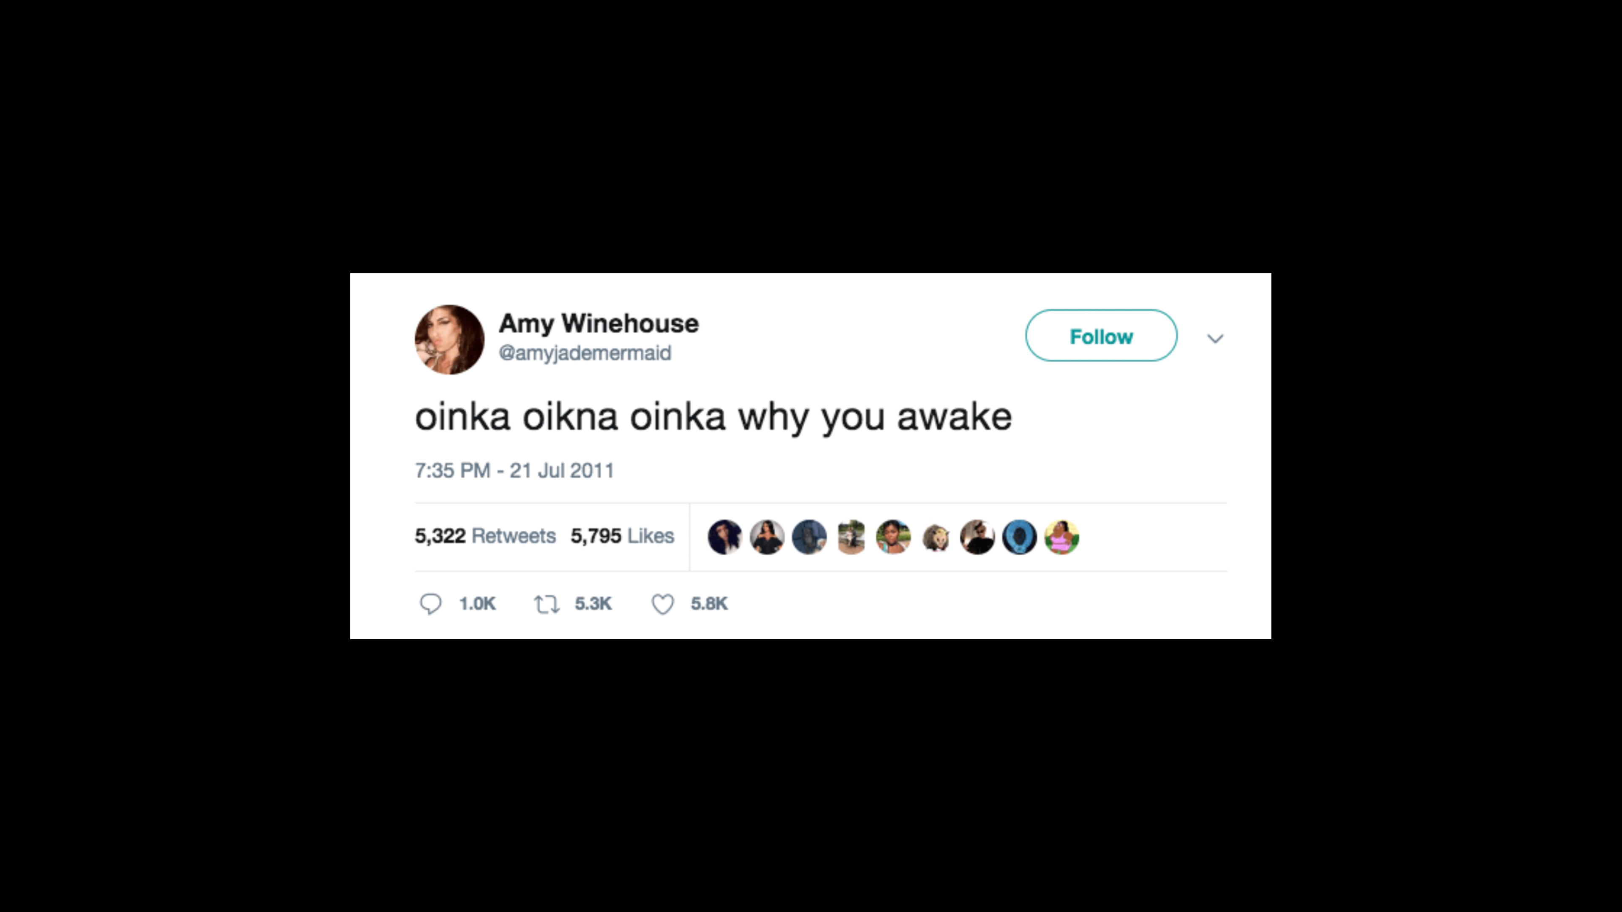This screenshot has width=1622, height=912.
Task: Click the Follow button
Action: (x=1101, y=336)
